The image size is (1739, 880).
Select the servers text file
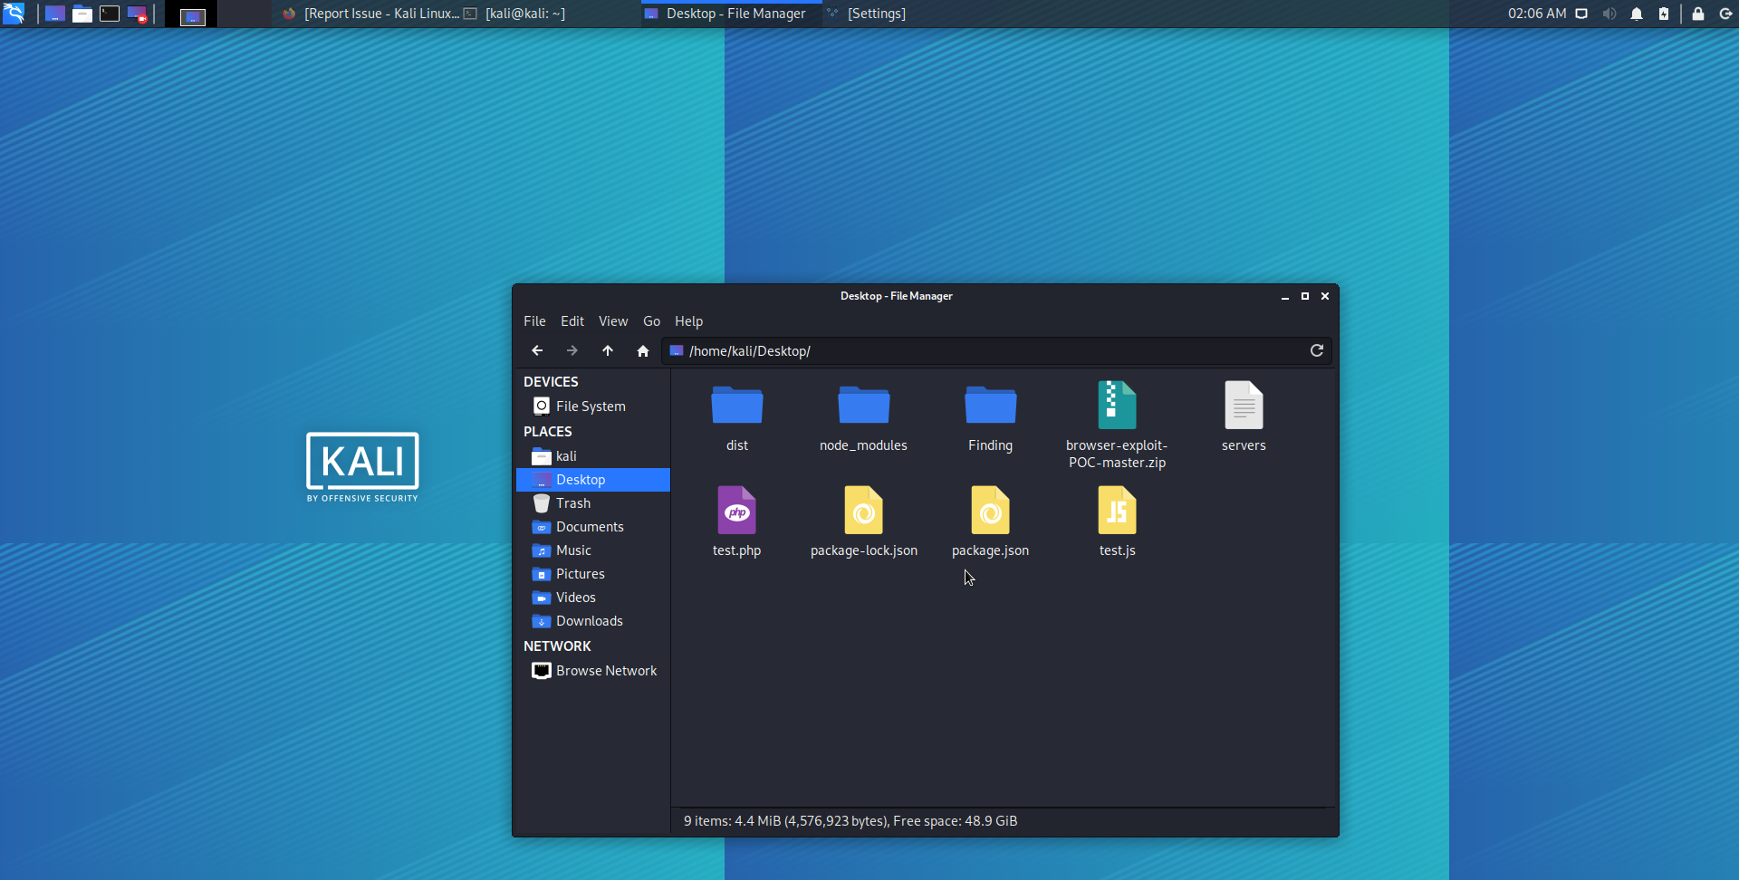(1244, 407)
